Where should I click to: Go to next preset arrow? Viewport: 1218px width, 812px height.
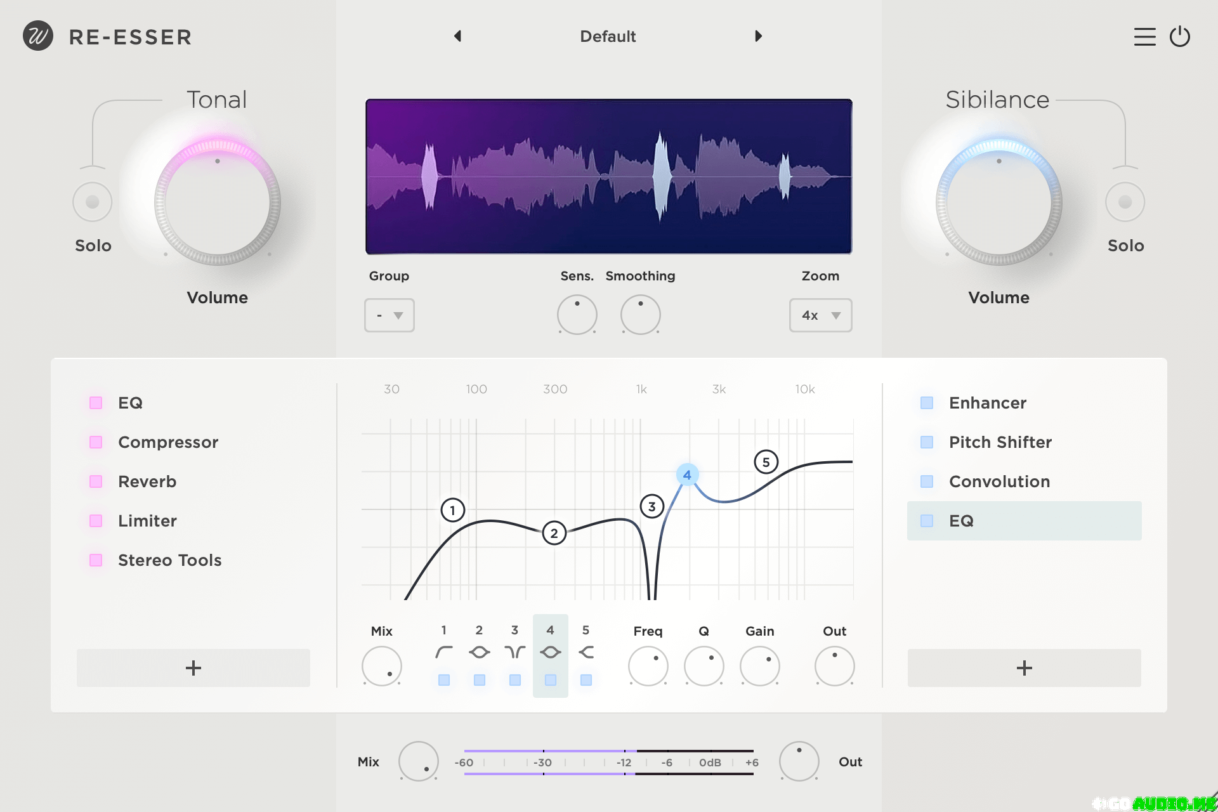point(758,36)
